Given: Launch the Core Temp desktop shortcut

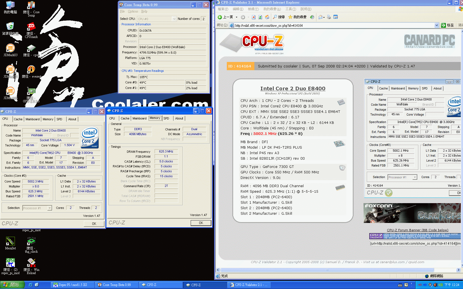Looking at the screenshot, I should (31, 9).
